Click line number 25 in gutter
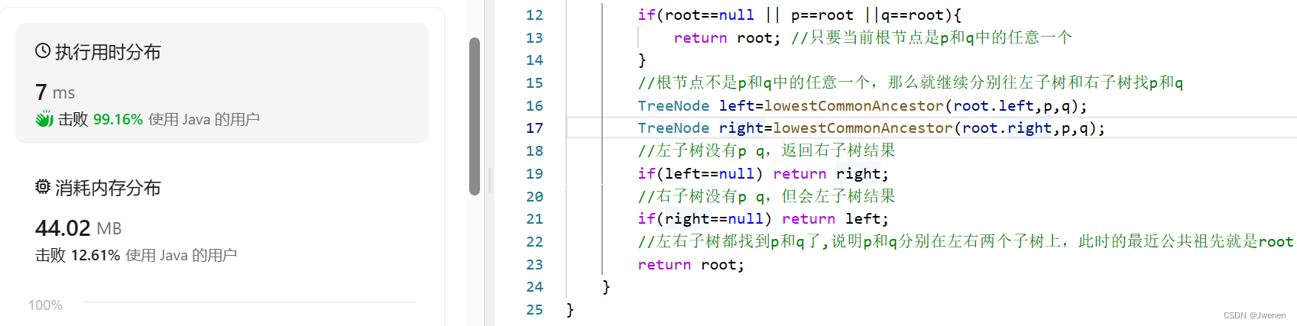The image size is (1297, 326). point(534,310)
